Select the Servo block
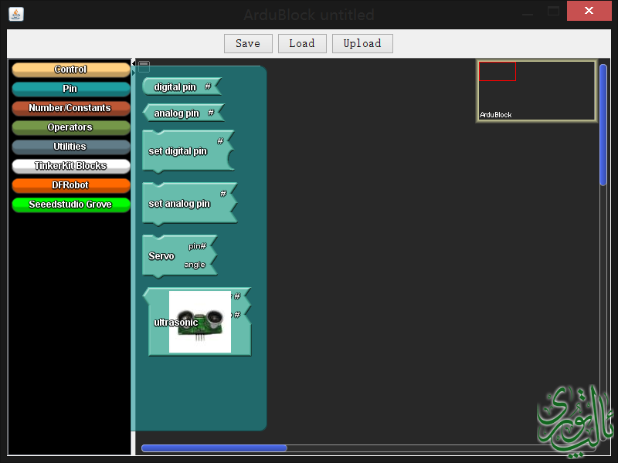This screenshot has width=618, height=463. [179, 256]
